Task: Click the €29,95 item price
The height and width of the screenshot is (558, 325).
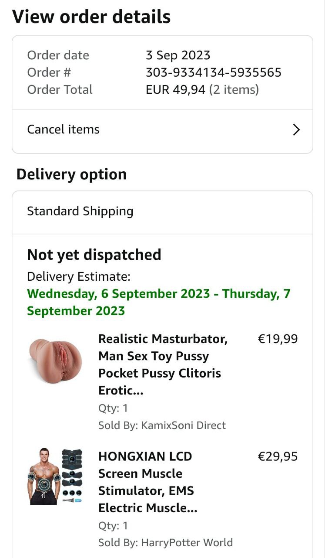Action: 278,456
